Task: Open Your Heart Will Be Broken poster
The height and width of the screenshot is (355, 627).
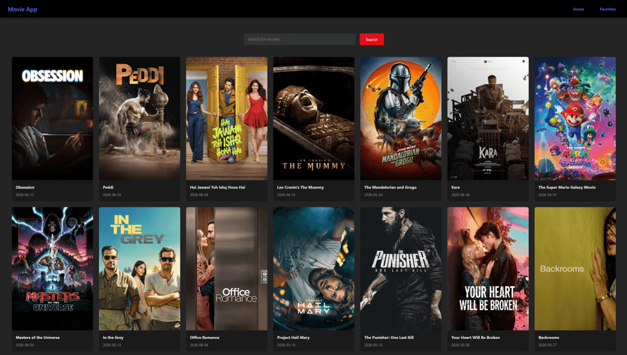Action: [488, 269]
